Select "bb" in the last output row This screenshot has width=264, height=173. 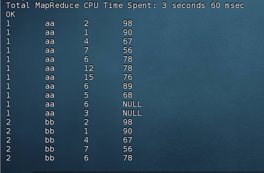tap(50, 158)
